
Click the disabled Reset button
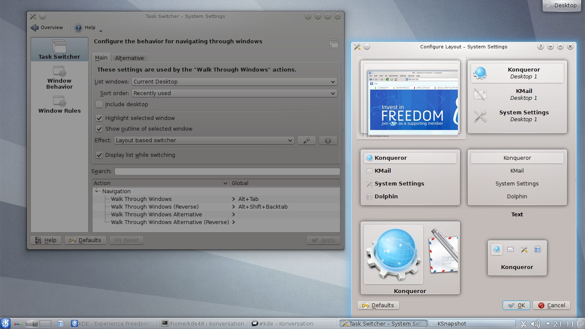tap(126, 240)
